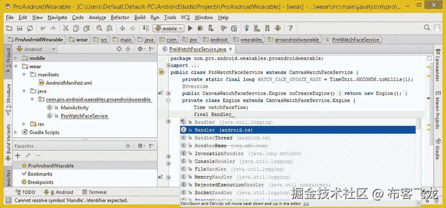Screen dimensions: 446x208
Task: Click the Scroll from Source target icon
Action: 119,49
